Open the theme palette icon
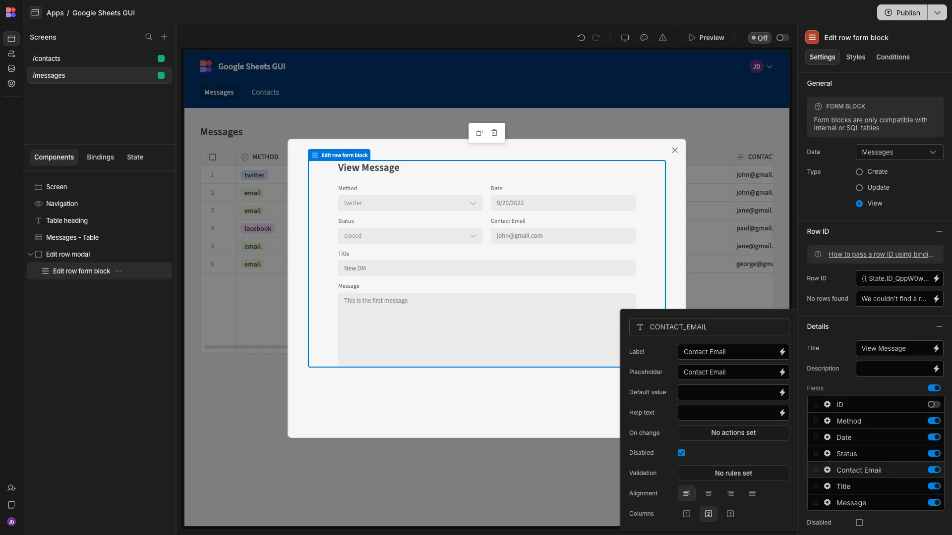 [x=644, y=38]
